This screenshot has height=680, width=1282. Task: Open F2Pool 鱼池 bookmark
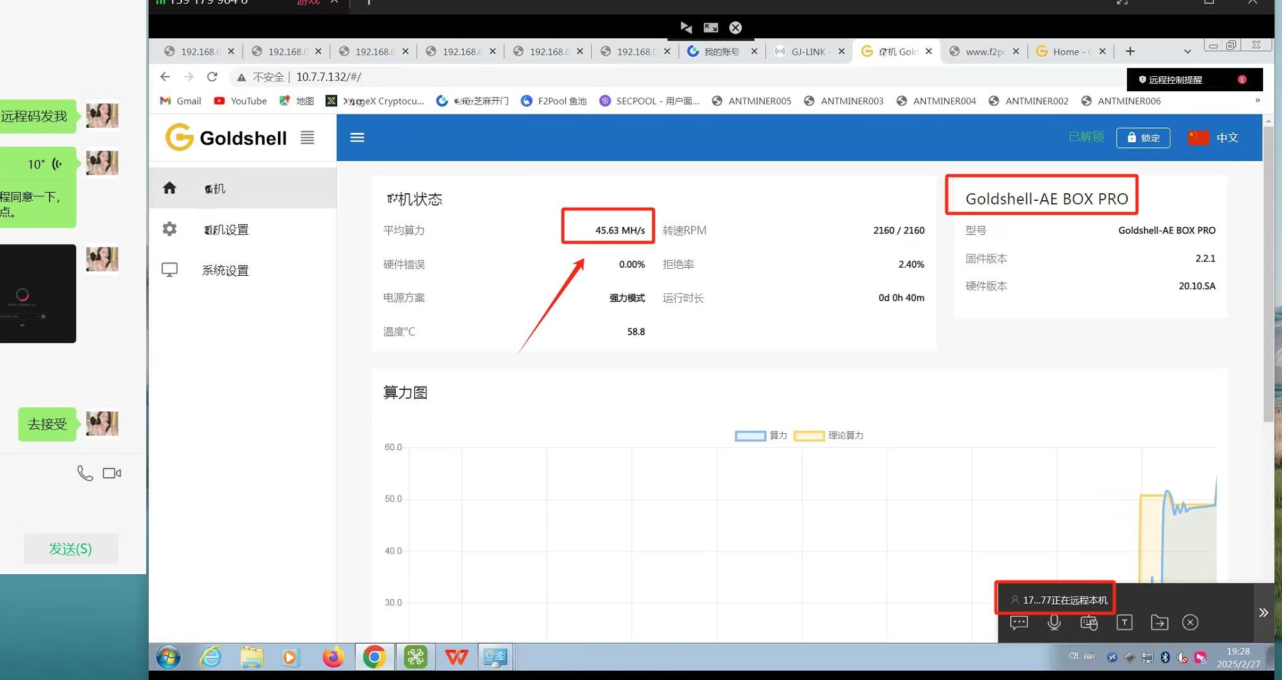(553, 101)
